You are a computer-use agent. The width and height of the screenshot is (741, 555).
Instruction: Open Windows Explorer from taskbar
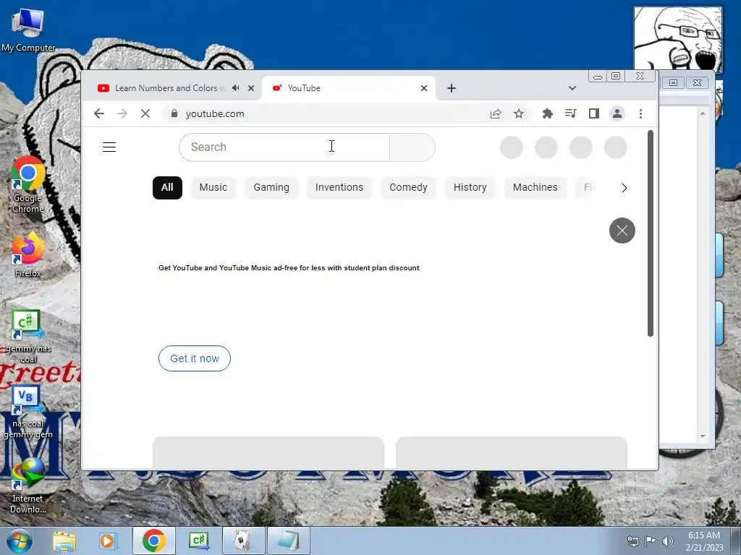(64, 541)
